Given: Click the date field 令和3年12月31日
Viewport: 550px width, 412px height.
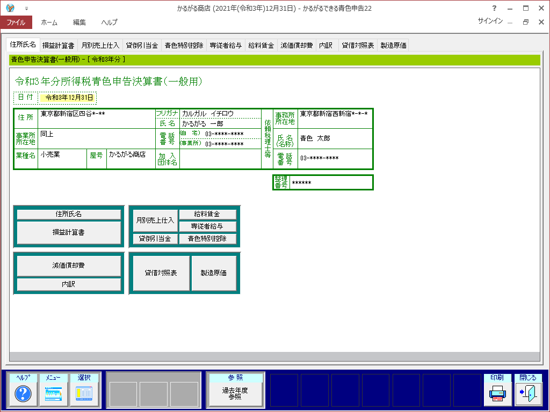Looking at the screenshot, I should (67, 98).
